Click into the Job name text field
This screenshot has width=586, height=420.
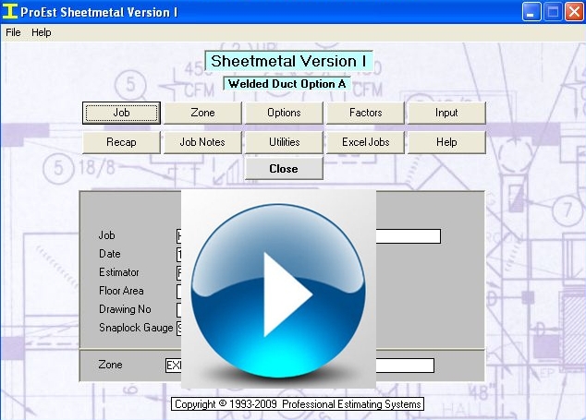pyautogui.click(x=407, y=236)
